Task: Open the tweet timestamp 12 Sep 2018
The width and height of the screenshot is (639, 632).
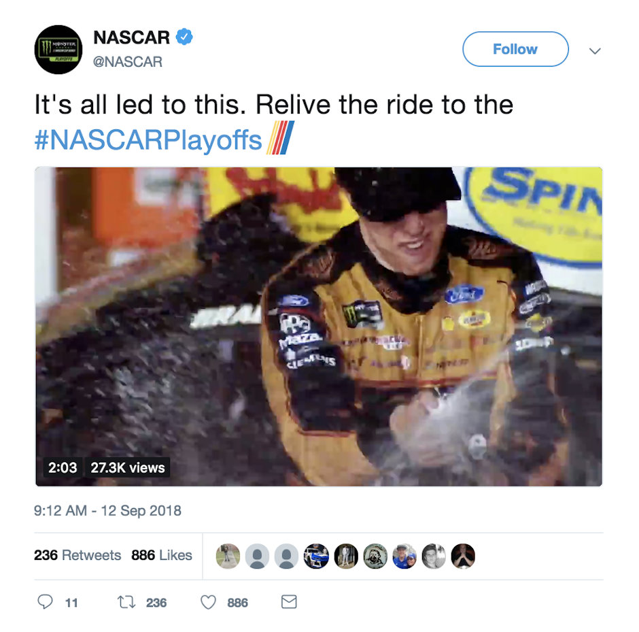Action: 107,510
